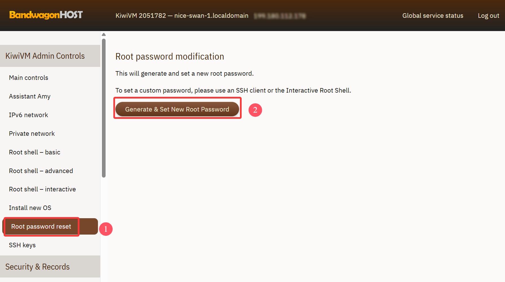This screenshot has width=505, height=282.
Task: Open Assistant Amy in sidebar
Action: tap(30, 96)
